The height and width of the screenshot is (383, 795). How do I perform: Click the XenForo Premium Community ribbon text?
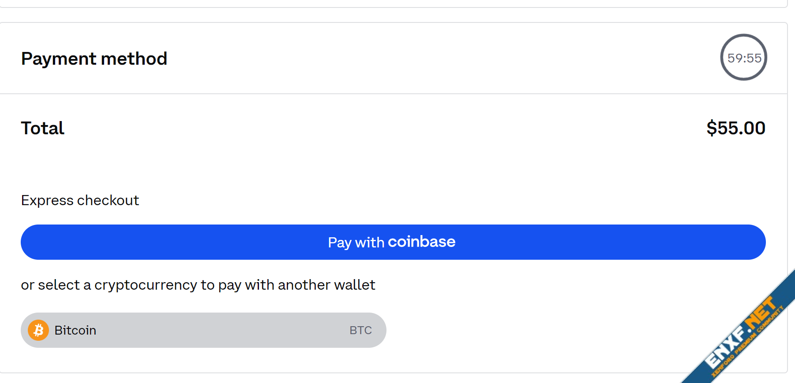(747, 343)
